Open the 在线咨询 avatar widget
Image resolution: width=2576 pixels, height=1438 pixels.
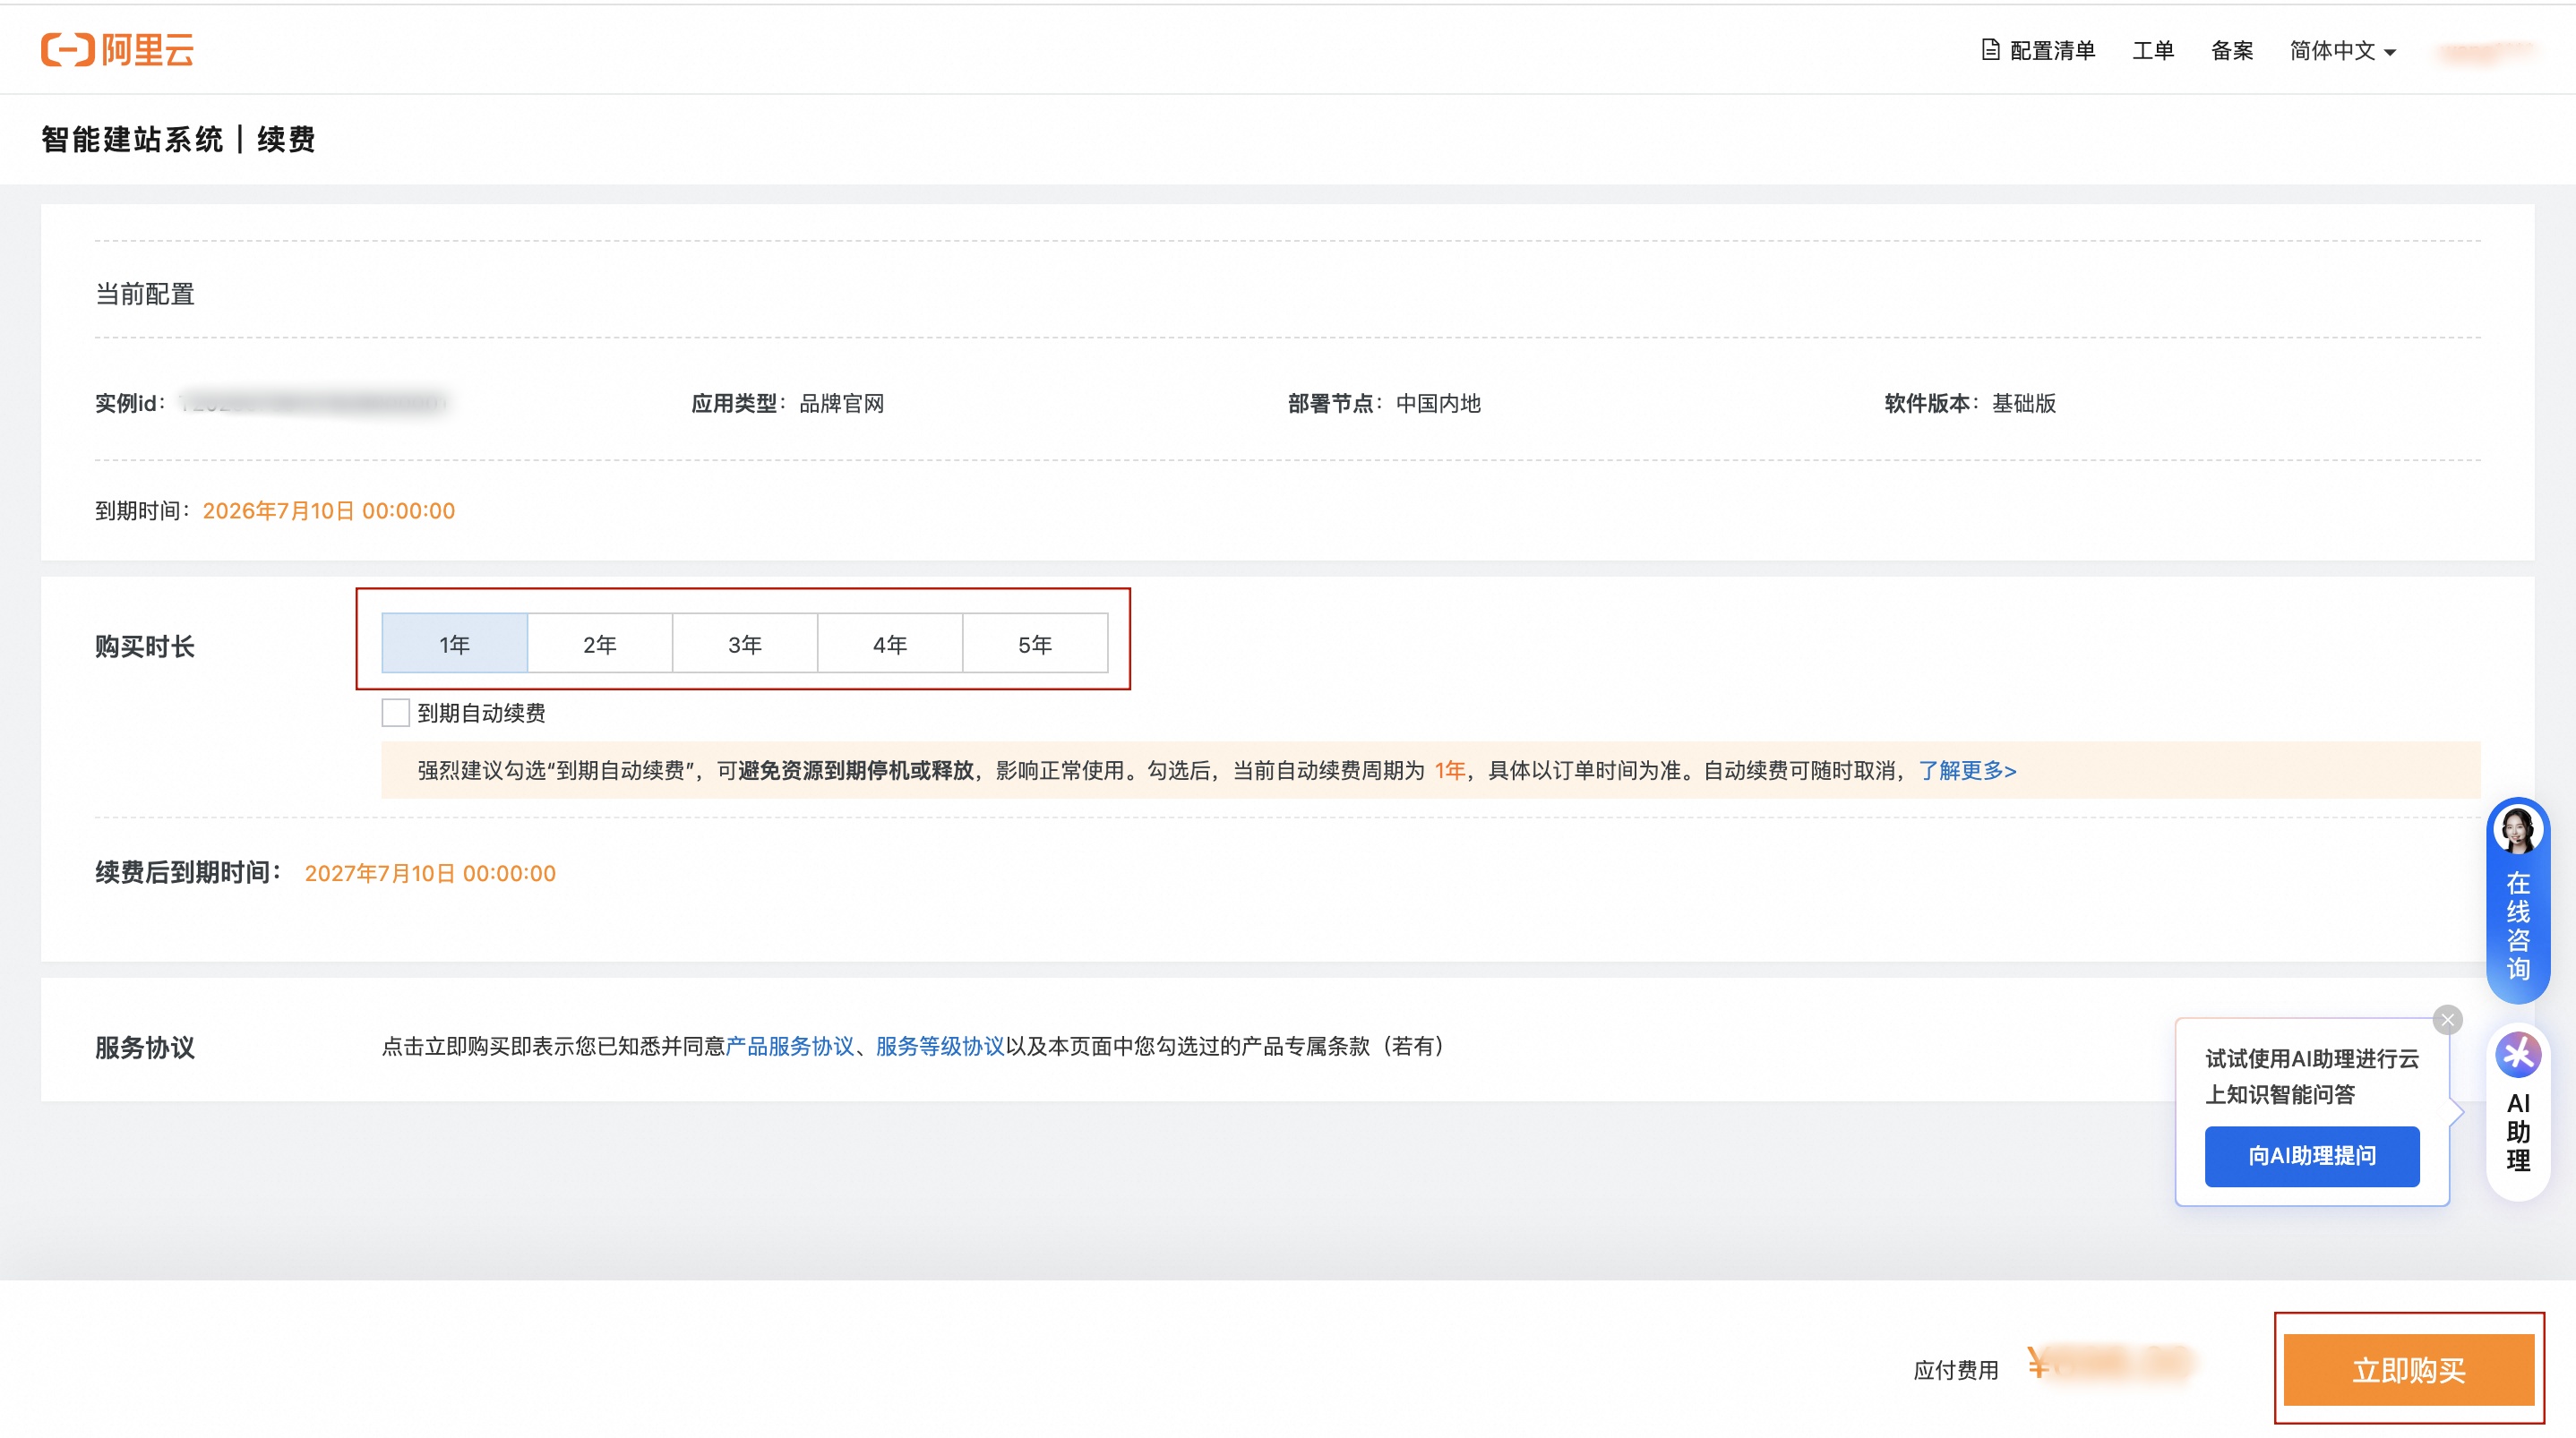tap(2518, 900)
